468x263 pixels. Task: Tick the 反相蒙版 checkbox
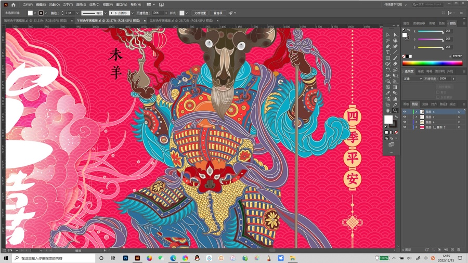pos(438,97)
